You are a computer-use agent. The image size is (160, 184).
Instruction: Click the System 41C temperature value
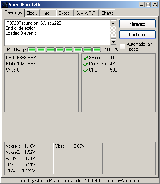(114, 58)
